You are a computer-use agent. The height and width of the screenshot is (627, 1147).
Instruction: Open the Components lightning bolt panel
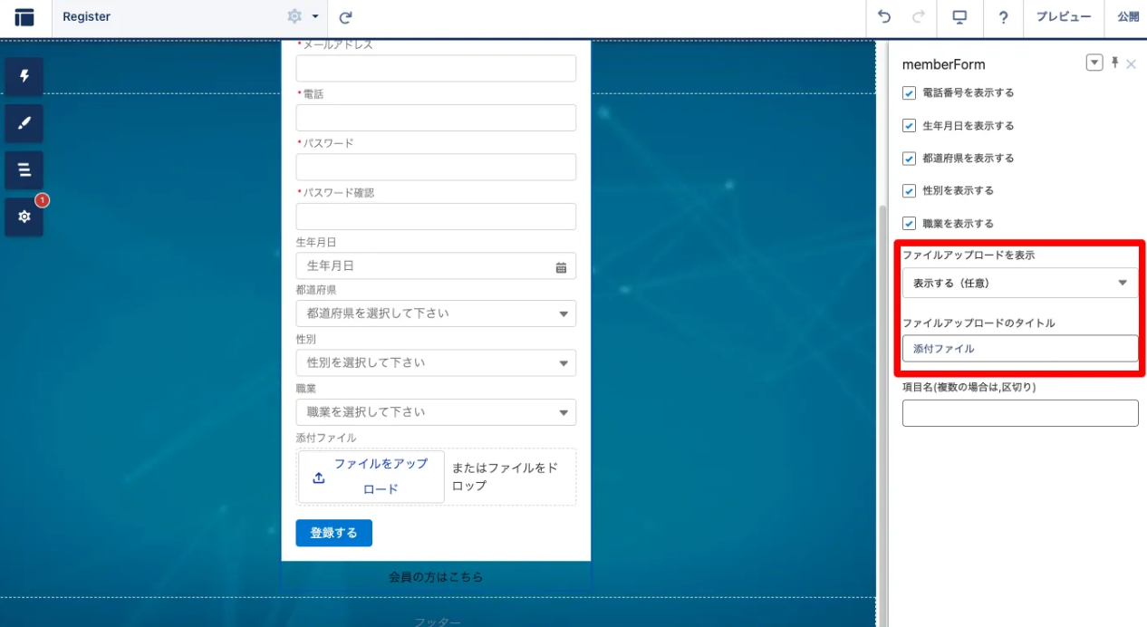point(24,76)
